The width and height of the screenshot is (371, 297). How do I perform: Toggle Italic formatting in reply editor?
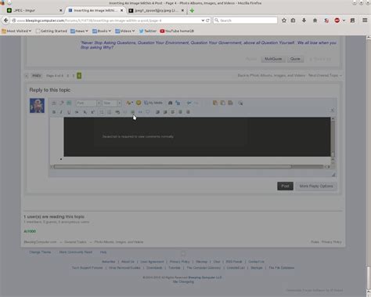click(x=61, y=112)
